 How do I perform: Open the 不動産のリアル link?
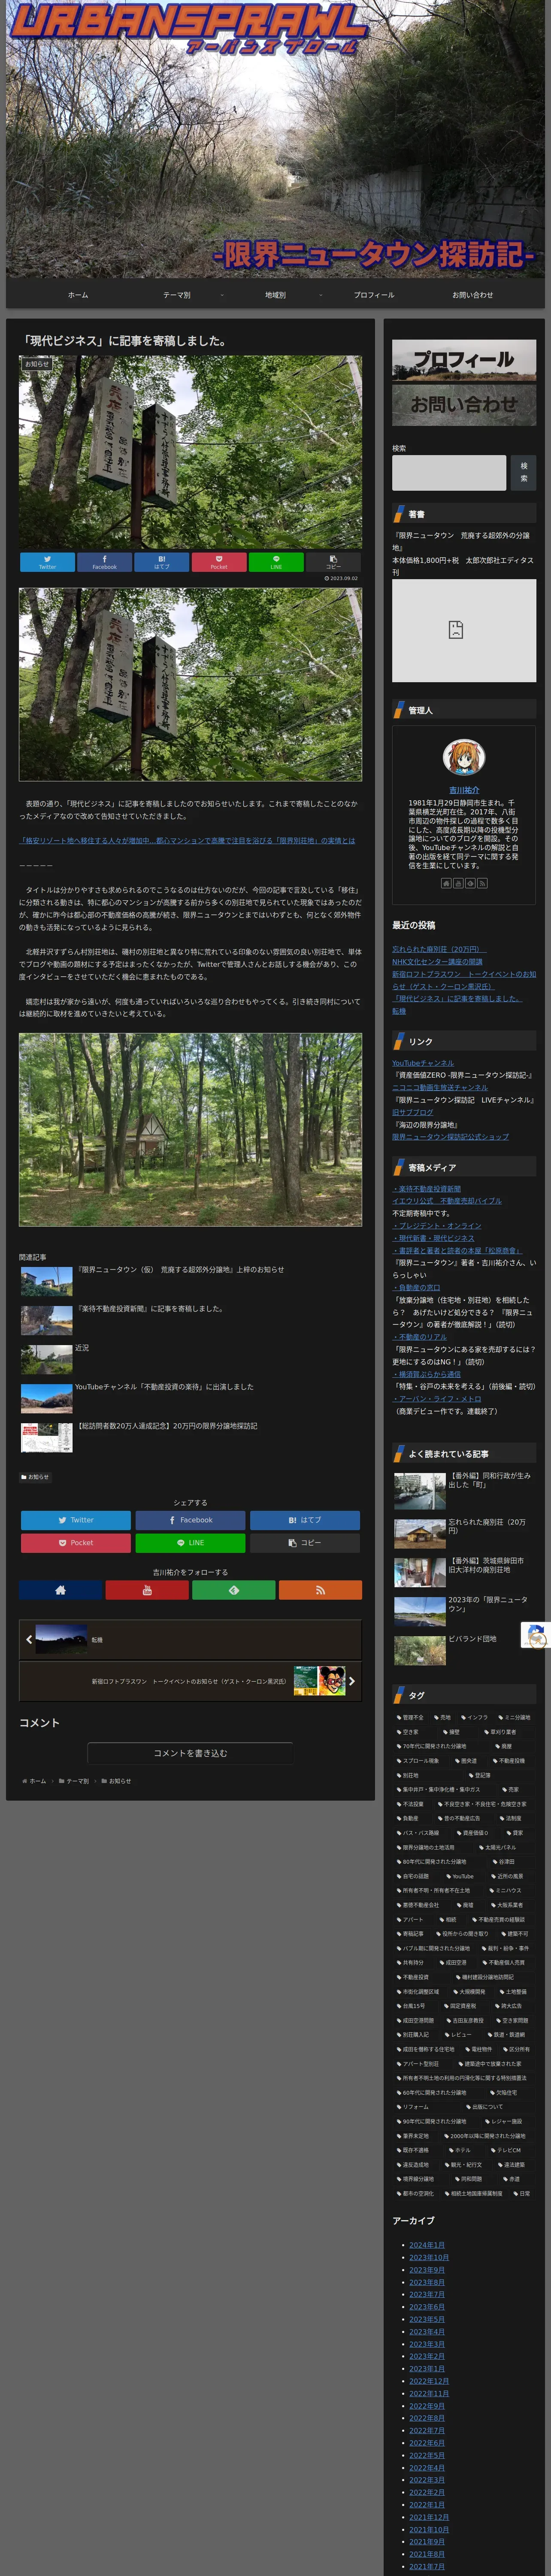(420, 1337)
